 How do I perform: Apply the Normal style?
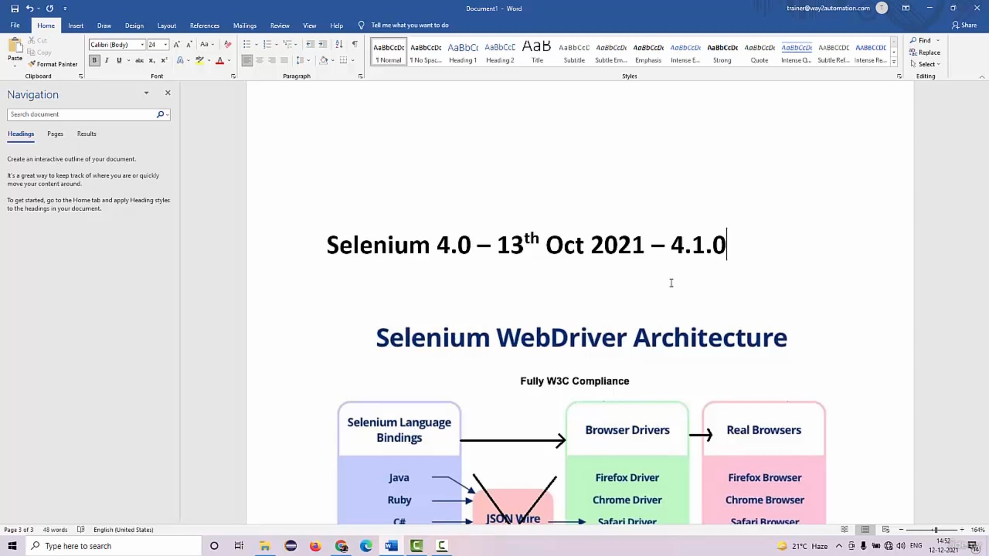(388, 52)
